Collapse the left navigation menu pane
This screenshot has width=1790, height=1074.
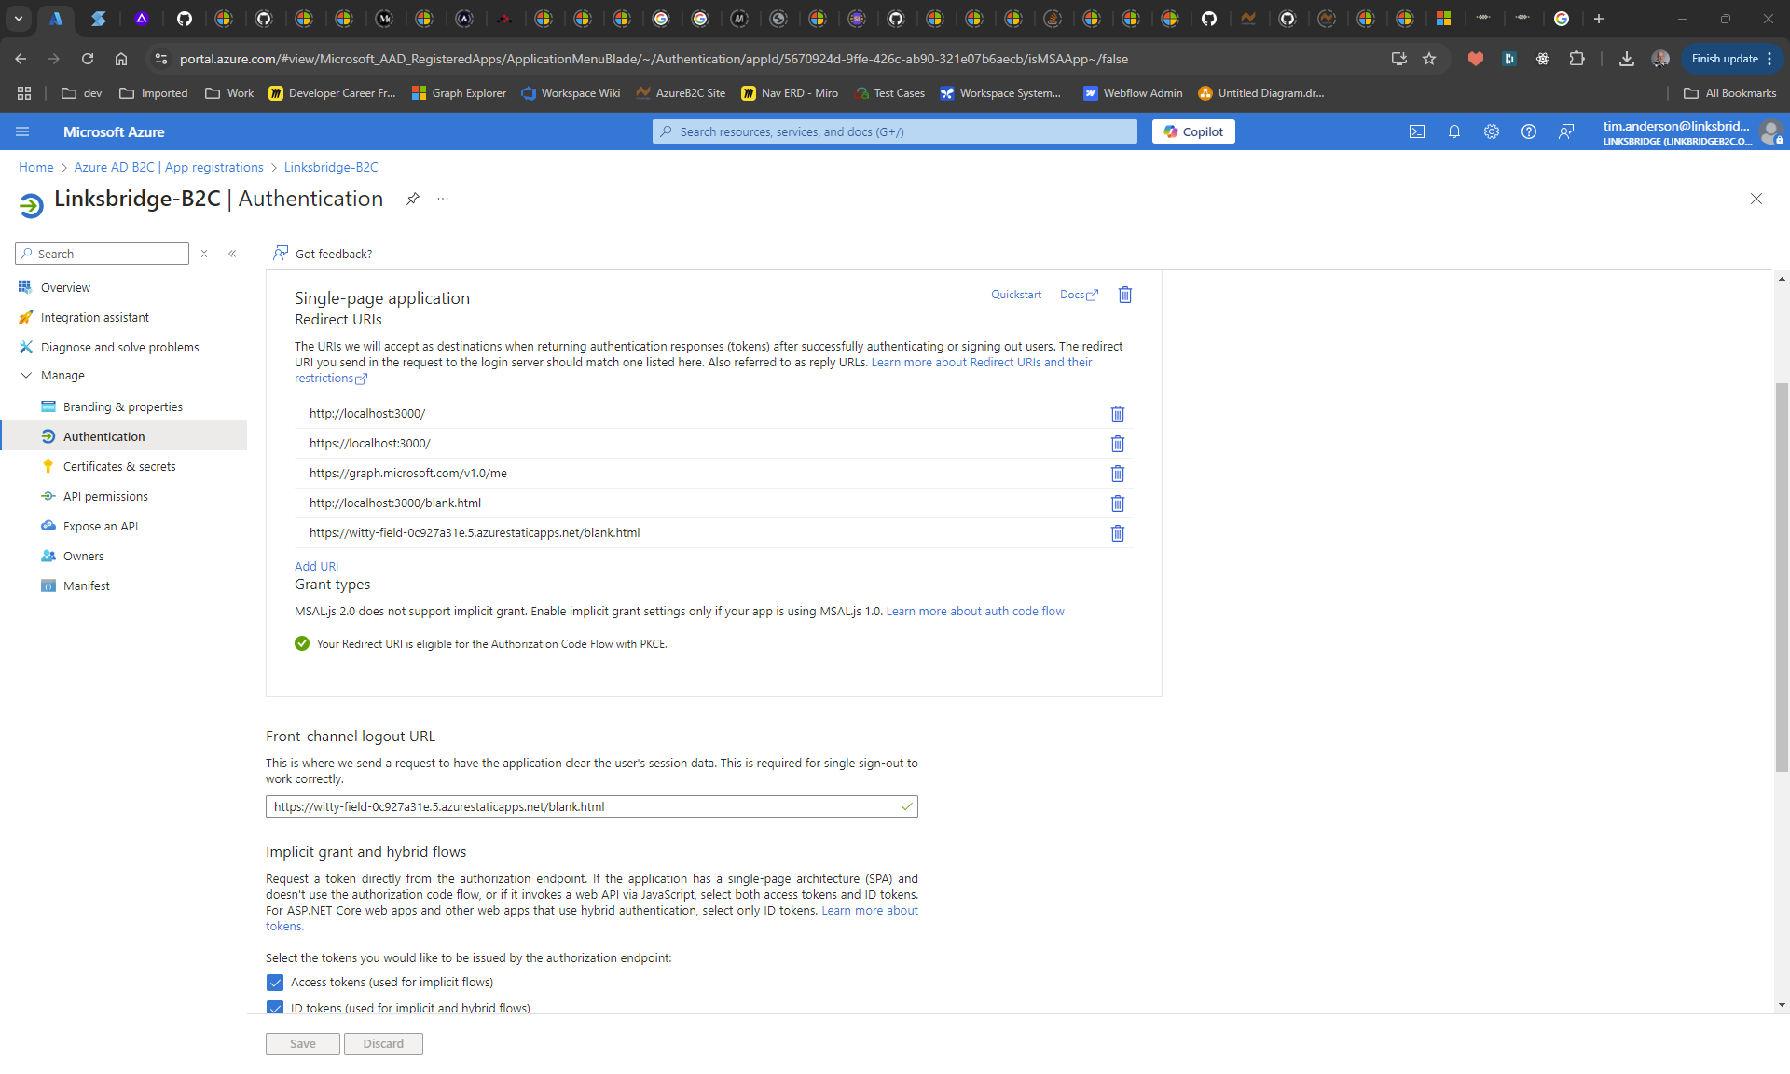[232, 254]
